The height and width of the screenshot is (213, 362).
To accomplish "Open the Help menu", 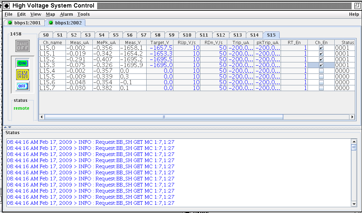I will pos(354,14).
